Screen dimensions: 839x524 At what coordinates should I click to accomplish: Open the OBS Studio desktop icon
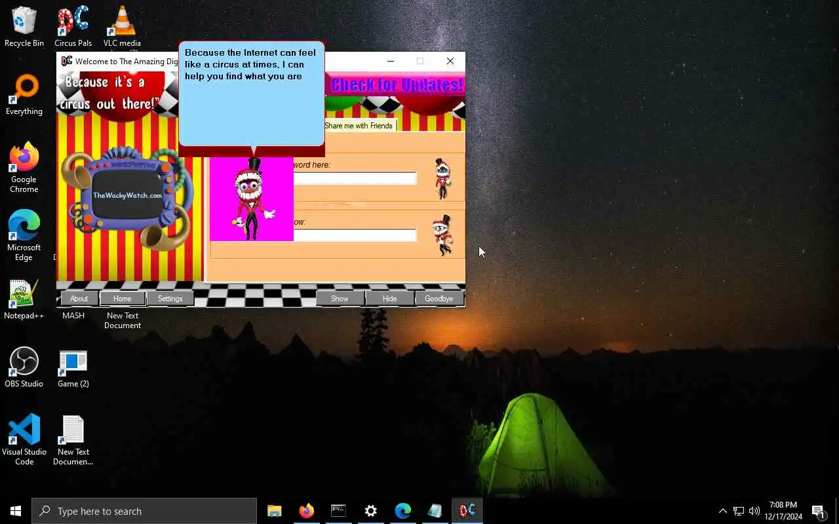pos(24,367)
